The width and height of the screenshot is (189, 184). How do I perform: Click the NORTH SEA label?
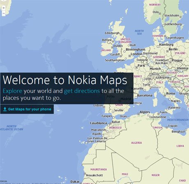(139, 32)
